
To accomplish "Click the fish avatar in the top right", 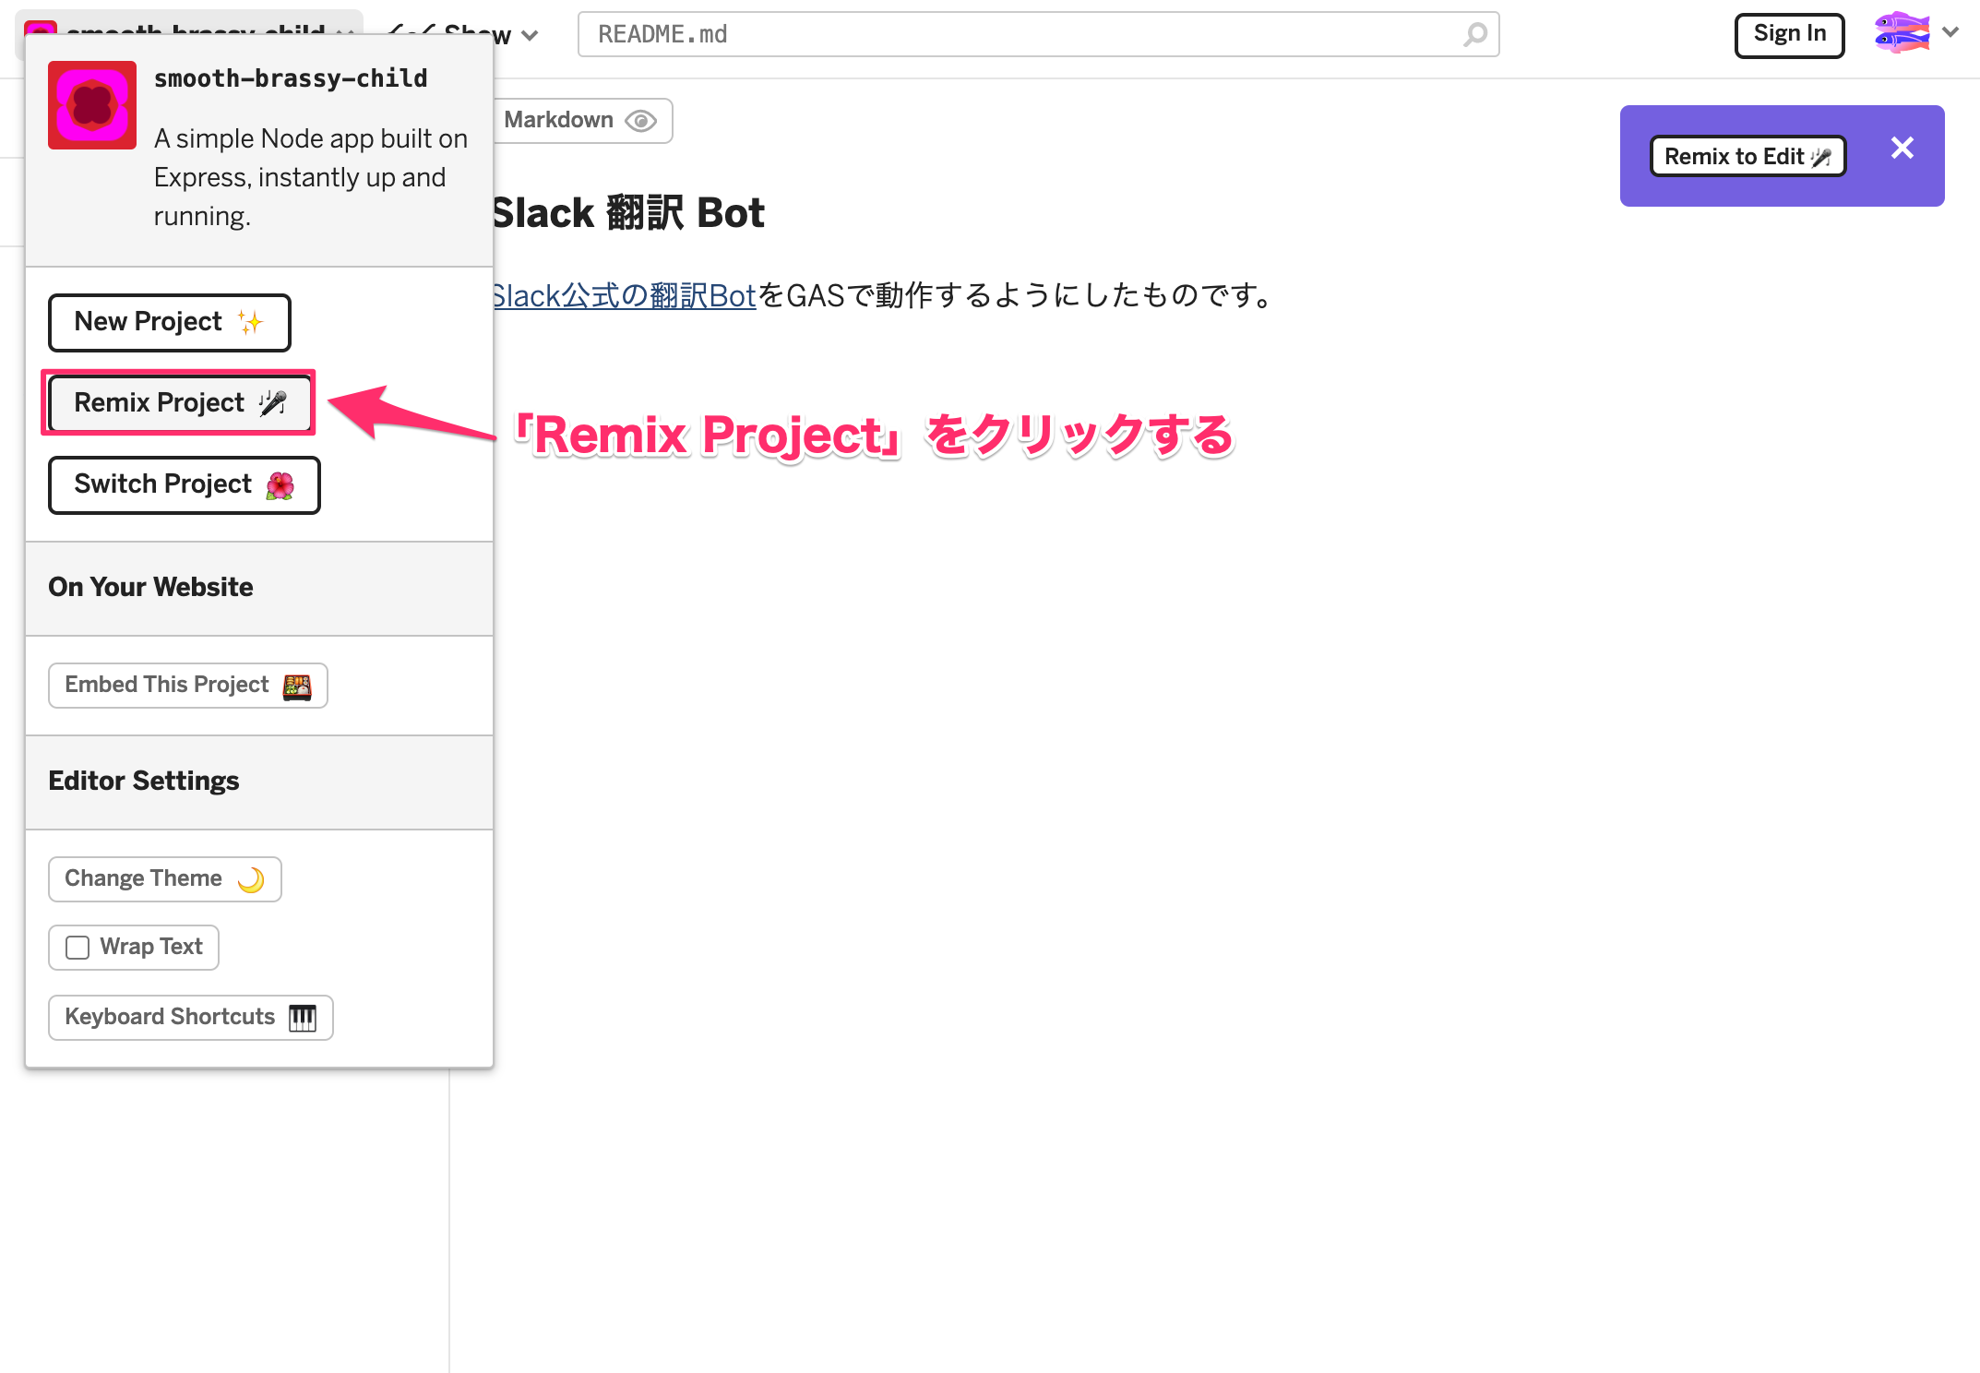I will pyautogui.click(x=1902, y=32).
